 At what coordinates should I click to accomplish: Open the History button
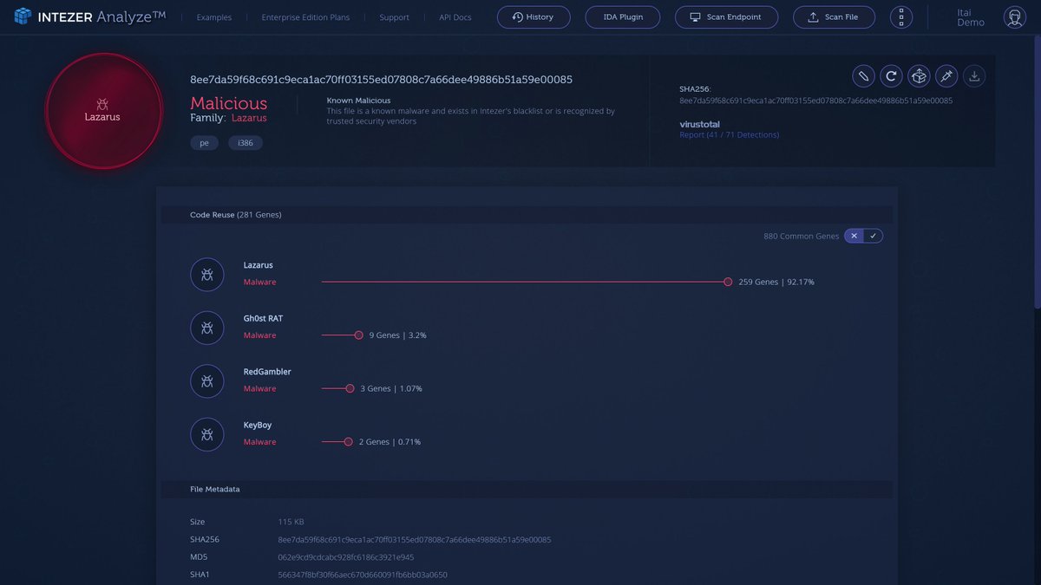(534, 17)
